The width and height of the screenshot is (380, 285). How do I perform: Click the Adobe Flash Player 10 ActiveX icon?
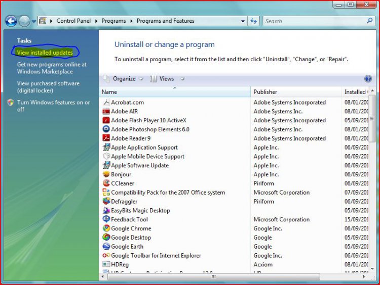coord(106,120)
